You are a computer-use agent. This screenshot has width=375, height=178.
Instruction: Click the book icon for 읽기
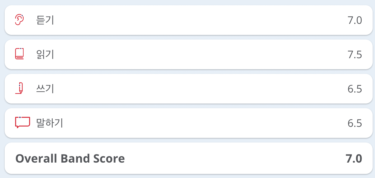coord(19,54)
